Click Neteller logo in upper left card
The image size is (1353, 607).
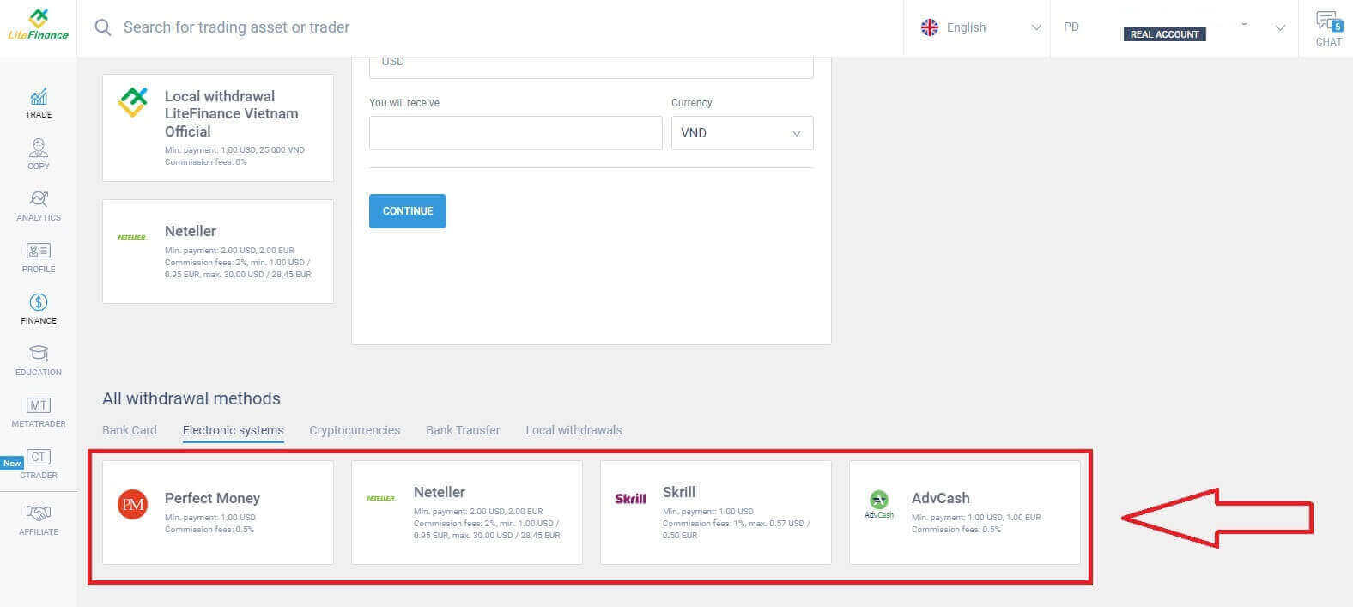coord(132,237)
